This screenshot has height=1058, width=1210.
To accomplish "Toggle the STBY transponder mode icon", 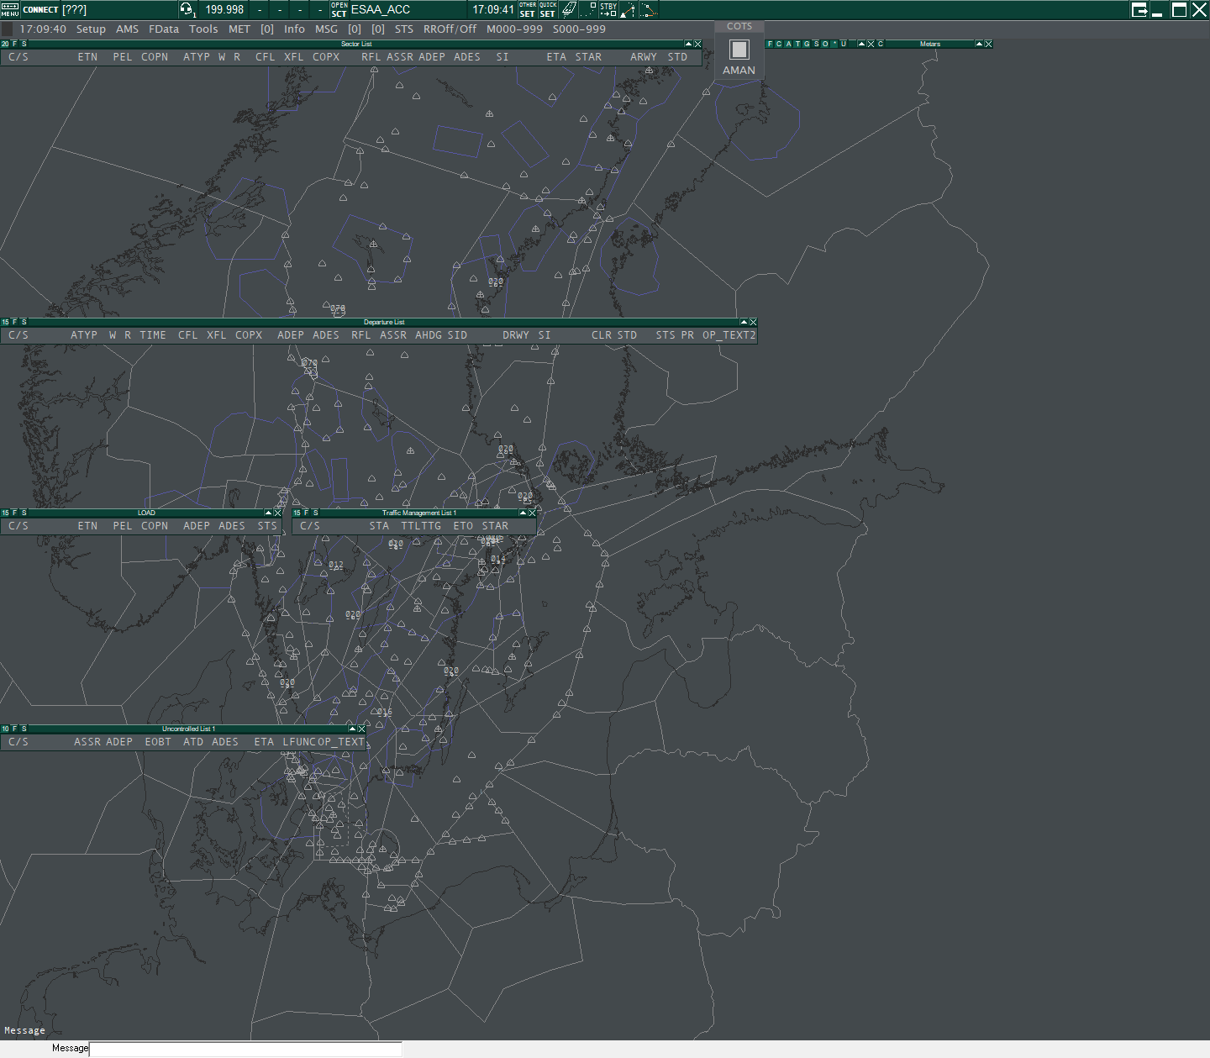I will point(608,9).
